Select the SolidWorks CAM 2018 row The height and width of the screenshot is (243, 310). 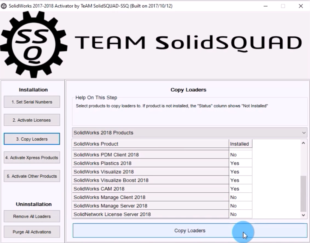pos(150,189)
